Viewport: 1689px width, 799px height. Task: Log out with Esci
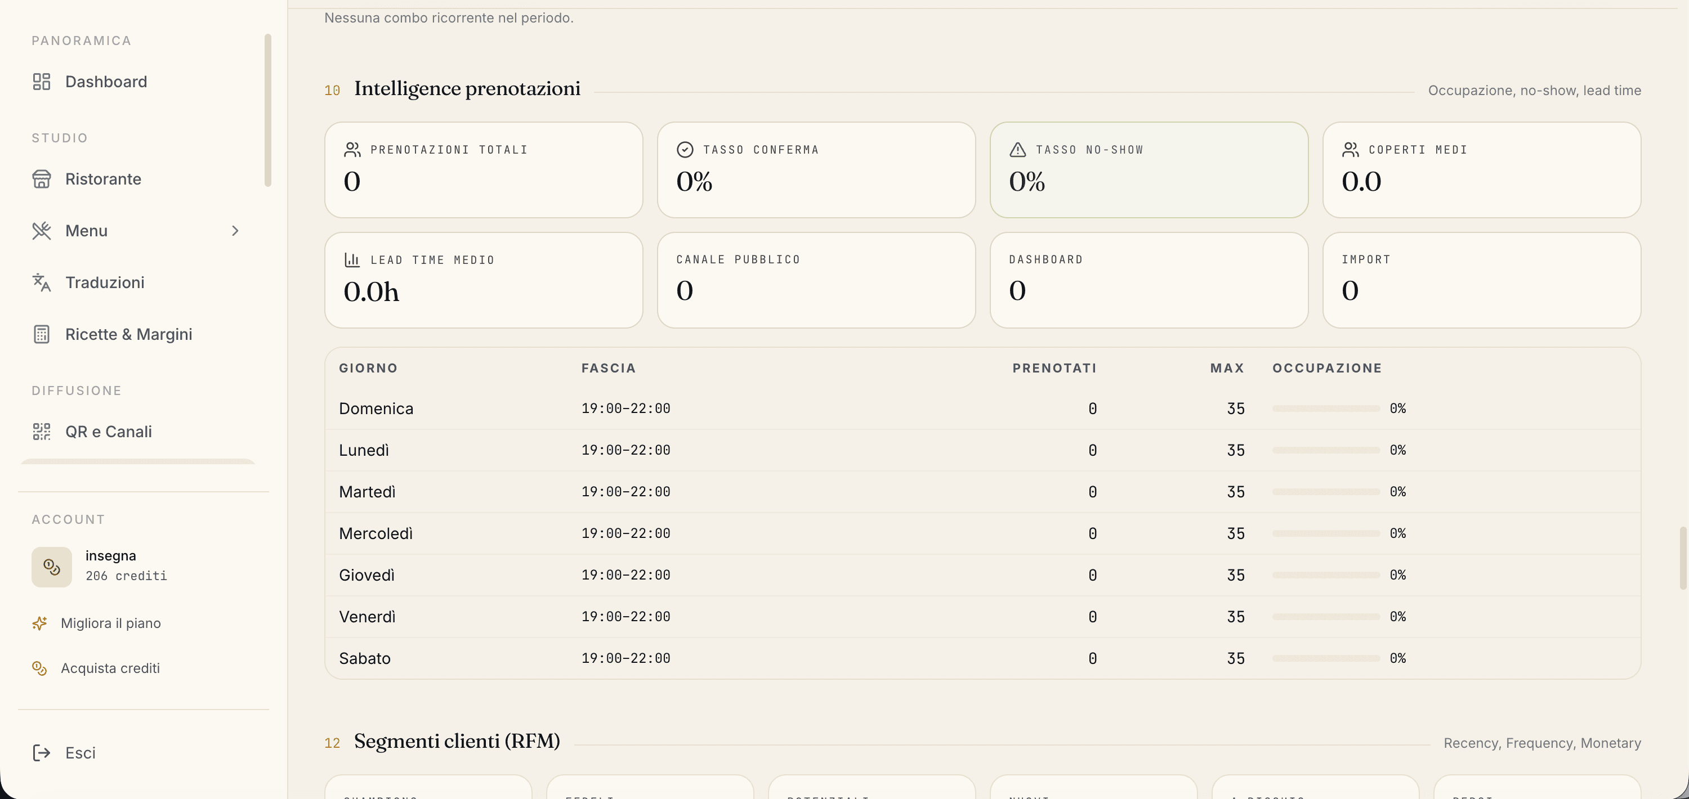80,752
